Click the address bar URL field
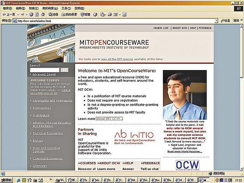Screen dimensions: 244x183 [x=116, y=21]
